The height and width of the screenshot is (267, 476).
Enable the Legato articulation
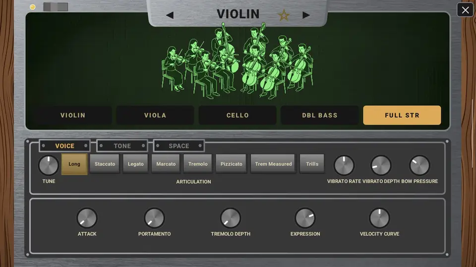135,164
